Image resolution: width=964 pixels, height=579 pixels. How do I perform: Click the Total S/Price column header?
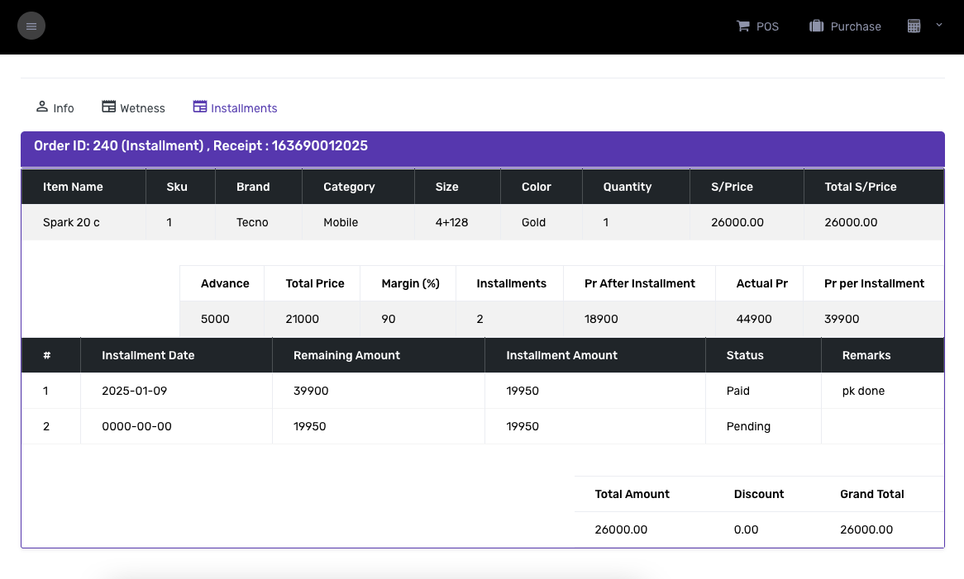874,187
